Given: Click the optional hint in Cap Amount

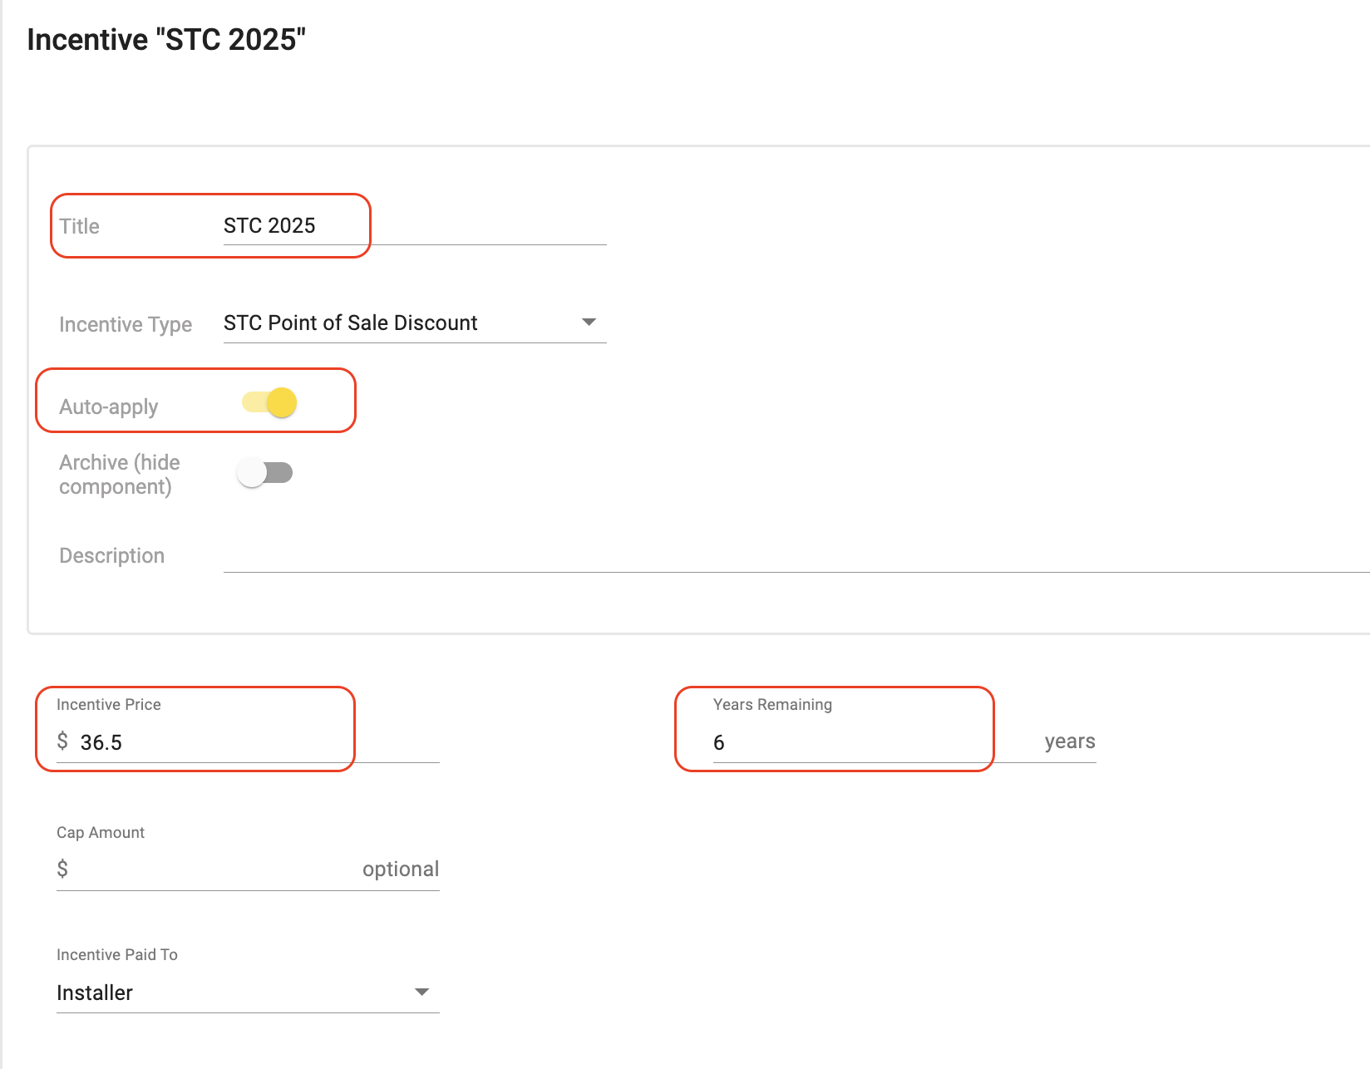Looking at the screenshot, I should [x=401, y=869].
